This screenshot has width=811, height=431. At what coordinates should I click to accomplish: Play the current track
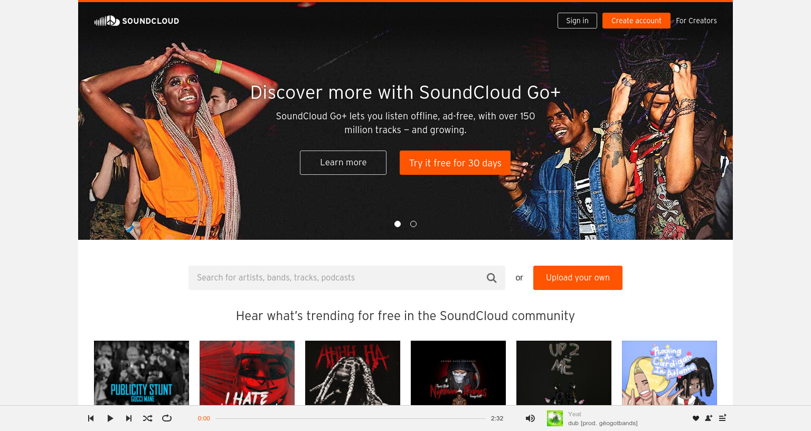tap(110, 418)
